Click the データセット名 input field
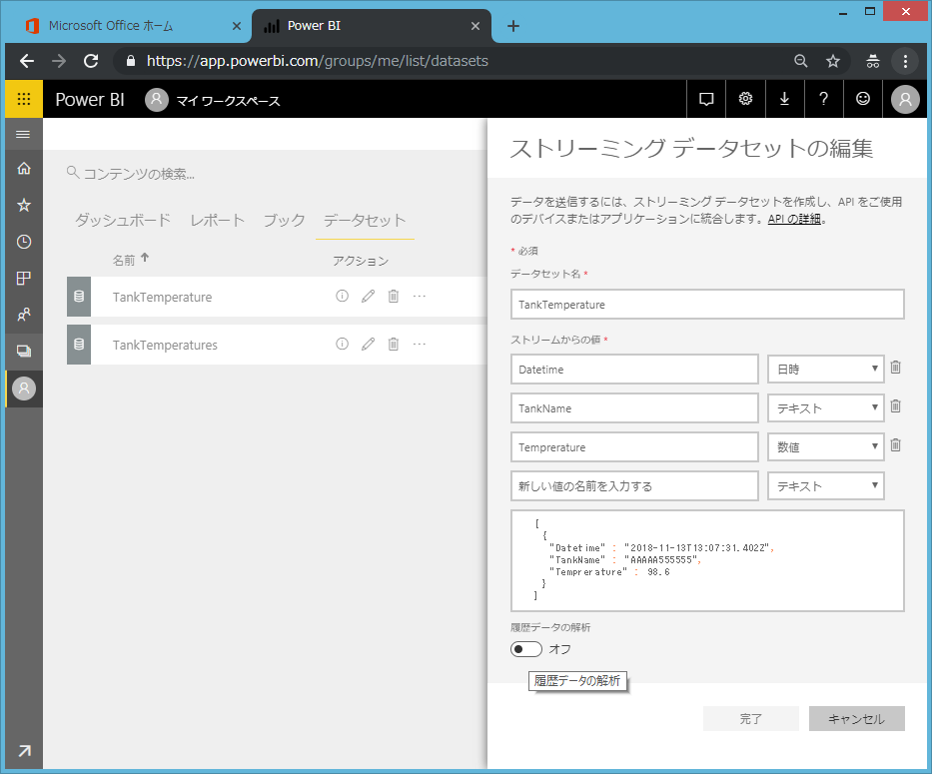Image resolution: width=932 pixels, height=774 pixels. click(707, 305)
